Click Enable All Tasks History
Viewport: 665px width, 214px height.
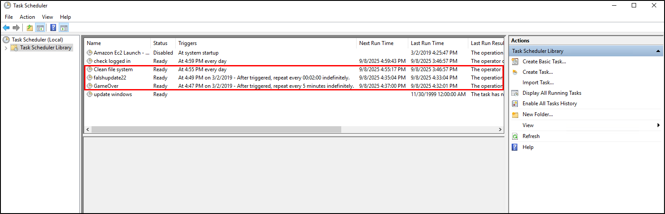[549, 104]
